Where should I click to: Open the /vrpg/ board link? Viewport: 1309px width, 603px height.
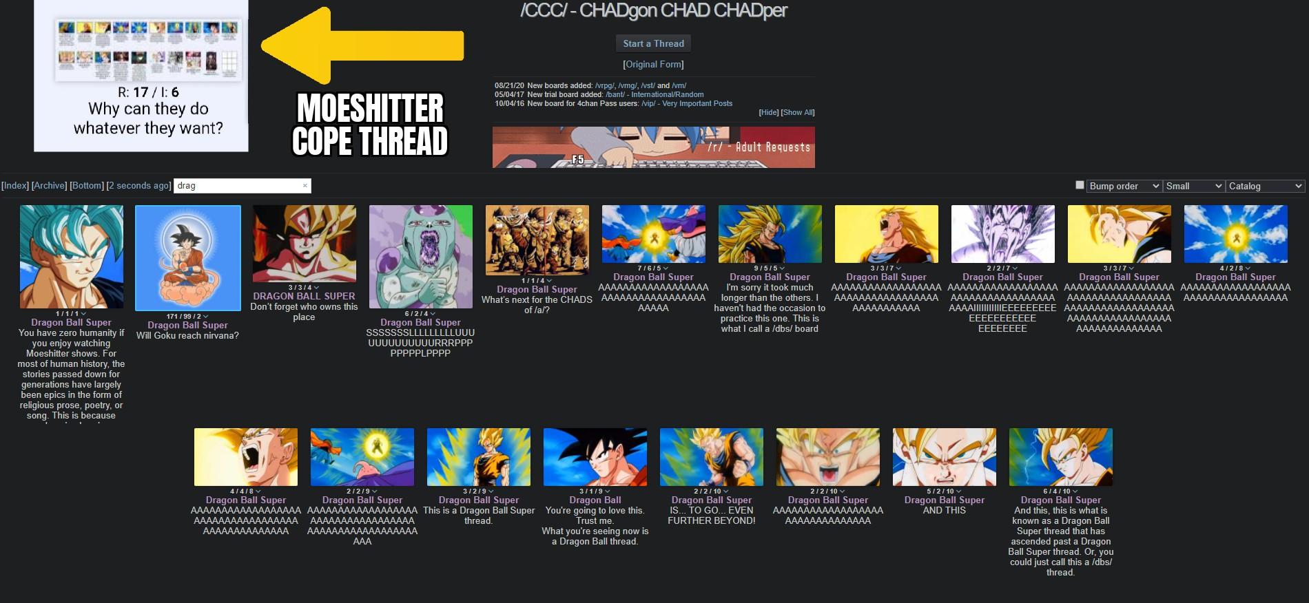pyautogui.click(x=604, y=85)
